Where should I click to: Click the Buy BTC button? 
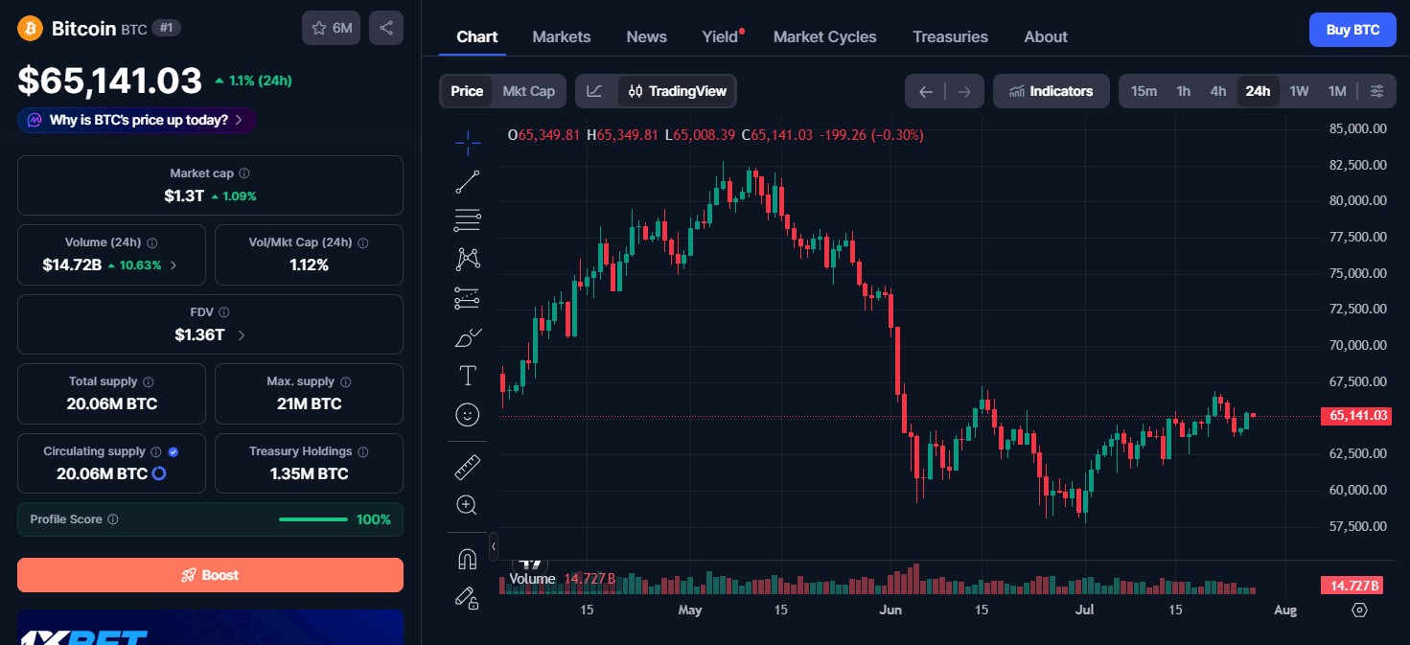coord(1352,30)
